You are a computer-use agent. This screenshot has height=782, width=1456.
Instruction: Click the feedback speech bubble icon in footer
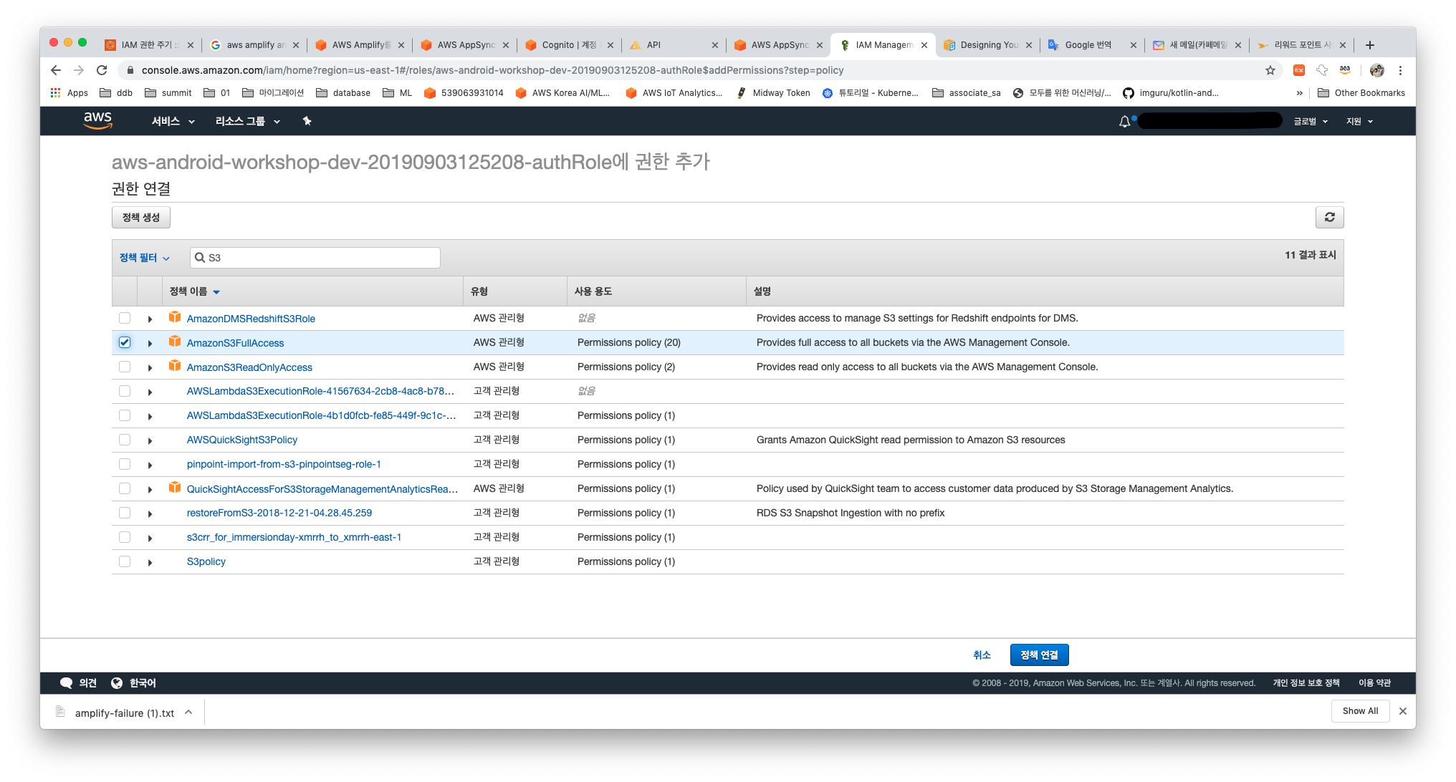[66, 682]
